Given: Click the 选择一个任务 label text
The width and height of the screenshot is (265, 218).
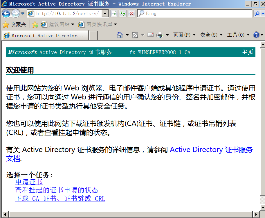Looking at the screenshot, I should coord(29,175).
